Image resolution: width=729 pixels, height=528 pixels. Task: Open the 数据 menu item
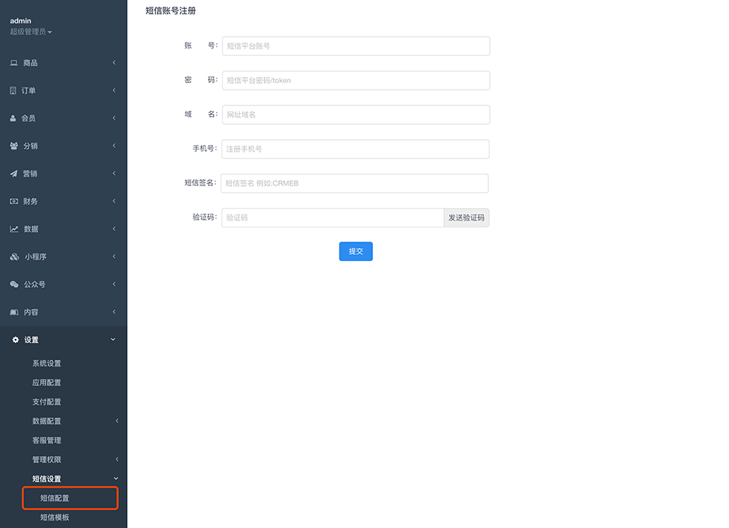[64, 229]
